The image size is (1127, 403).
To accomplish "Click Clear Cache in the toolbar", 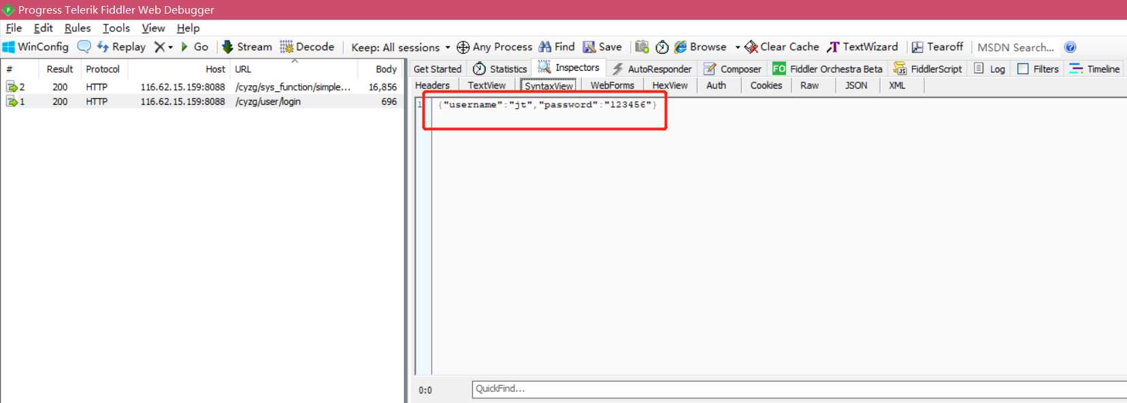I will [x=782, y=47].
